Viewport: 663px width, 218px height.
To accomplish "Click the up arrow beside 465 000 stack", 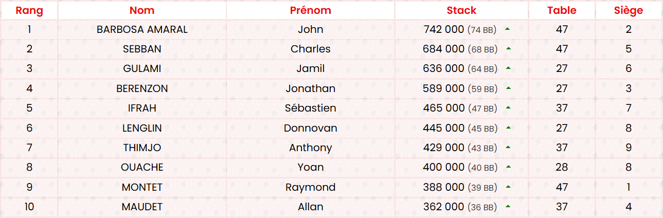I will point(509,108).
